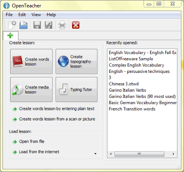The height and width of the screenshot is (172, 184).
Task: Choose Open from file
Action: click(x=28, y=142)
